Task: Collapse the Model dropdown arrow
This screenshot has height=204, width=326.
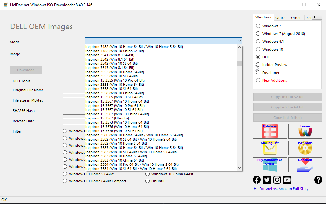Action: pyautogui.click(x=239, y=41)
